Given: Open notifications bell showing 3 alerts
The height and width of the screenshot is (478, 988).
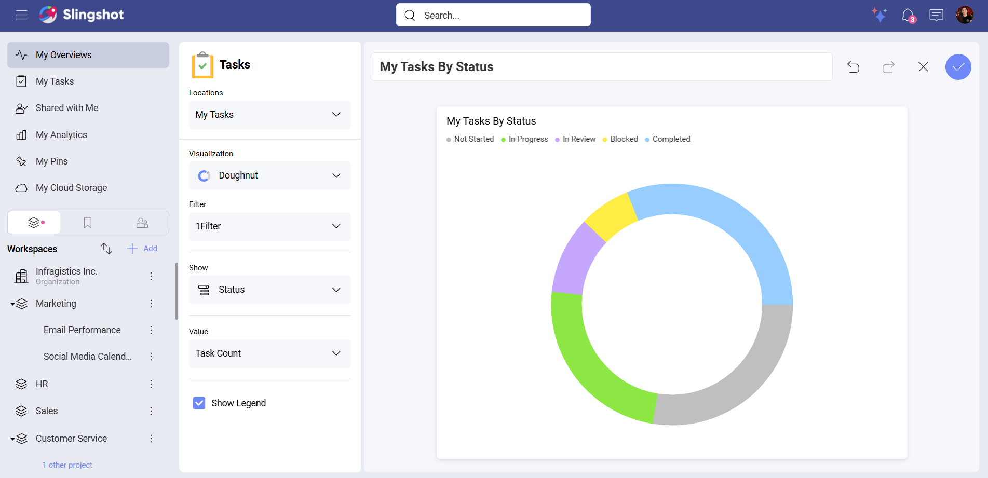Looking at the screenshot, I should 908,15.
